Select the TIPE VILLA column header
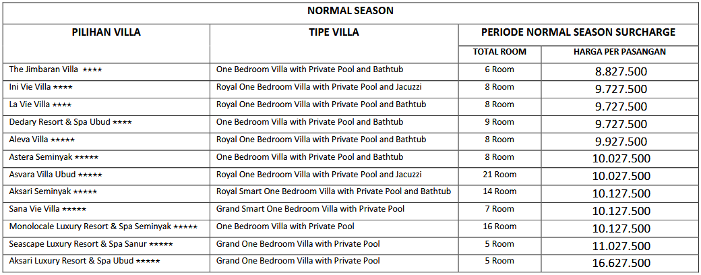Image resolution: width=701 pixels, height=275 pixels. click(334, 32)
